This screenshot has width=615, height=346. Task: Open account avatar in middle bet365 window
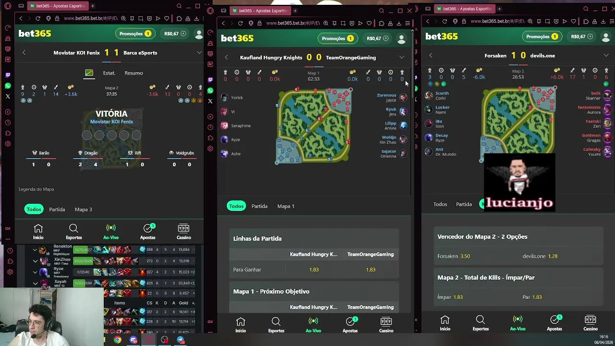(x=402, y=38)
